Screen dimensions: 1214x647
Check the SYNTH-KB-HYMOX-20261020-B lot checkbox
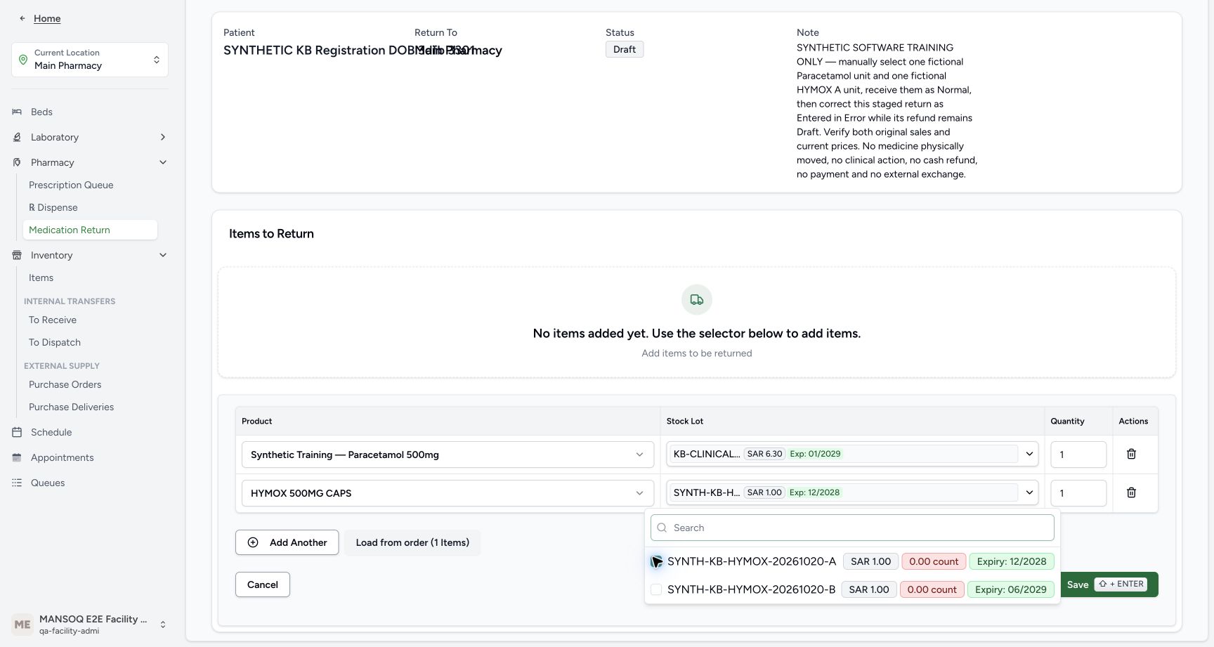coord(656,589)
